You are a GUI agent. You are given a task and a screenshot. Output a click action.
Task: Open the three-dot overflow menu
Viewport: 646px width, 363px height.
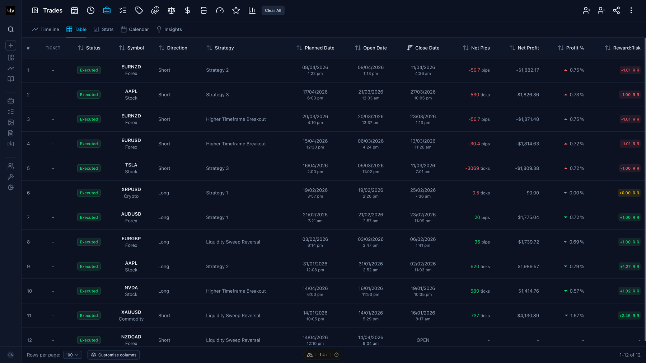coord(631,10)
